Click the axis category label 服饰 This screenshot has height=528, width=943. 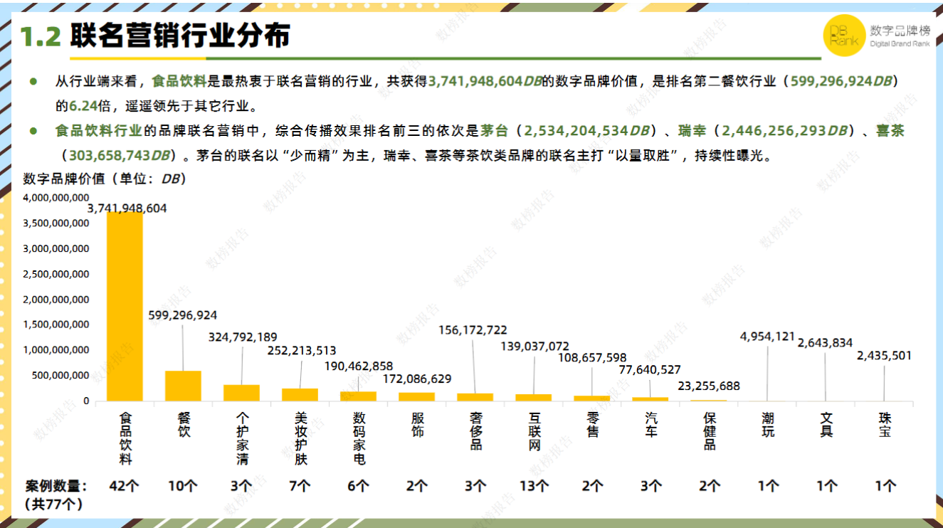pos(418,425)
